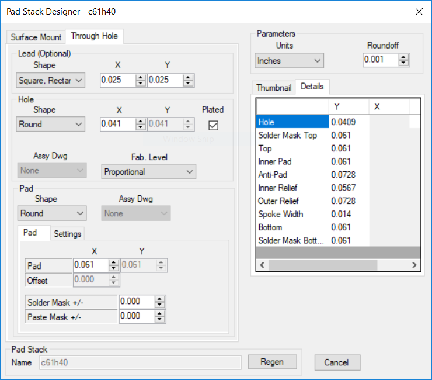
Task: Select the Top row in details
Action: pos(292,148)
